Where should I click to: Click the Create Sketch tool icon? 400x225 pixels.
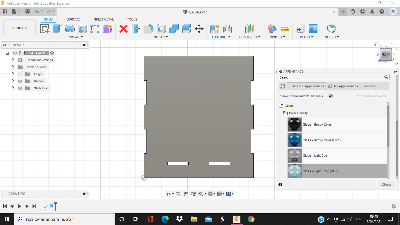click(x=45, y=29)
